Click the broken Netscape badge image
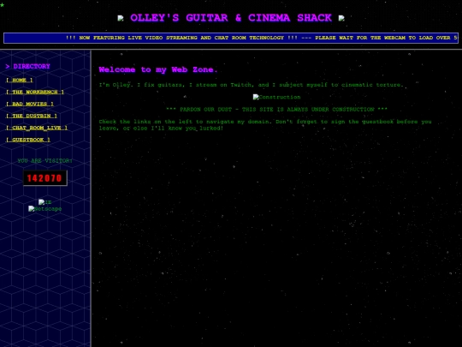This screenshot has height=347, width=462. tap(44, 209)
